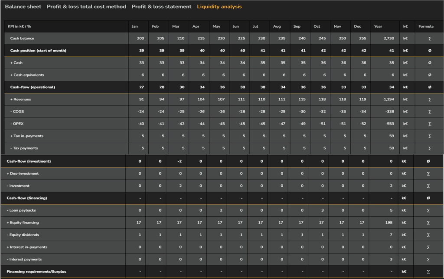Select the Cash-flow (financing) row label

click(x=27, y=198)
